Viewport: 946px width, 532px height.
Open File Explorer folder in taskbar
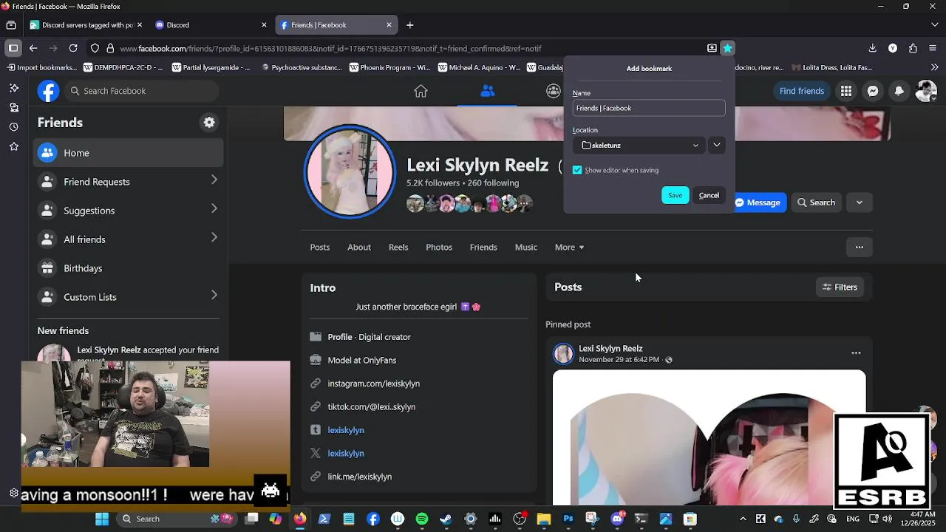tap(543, 519)
